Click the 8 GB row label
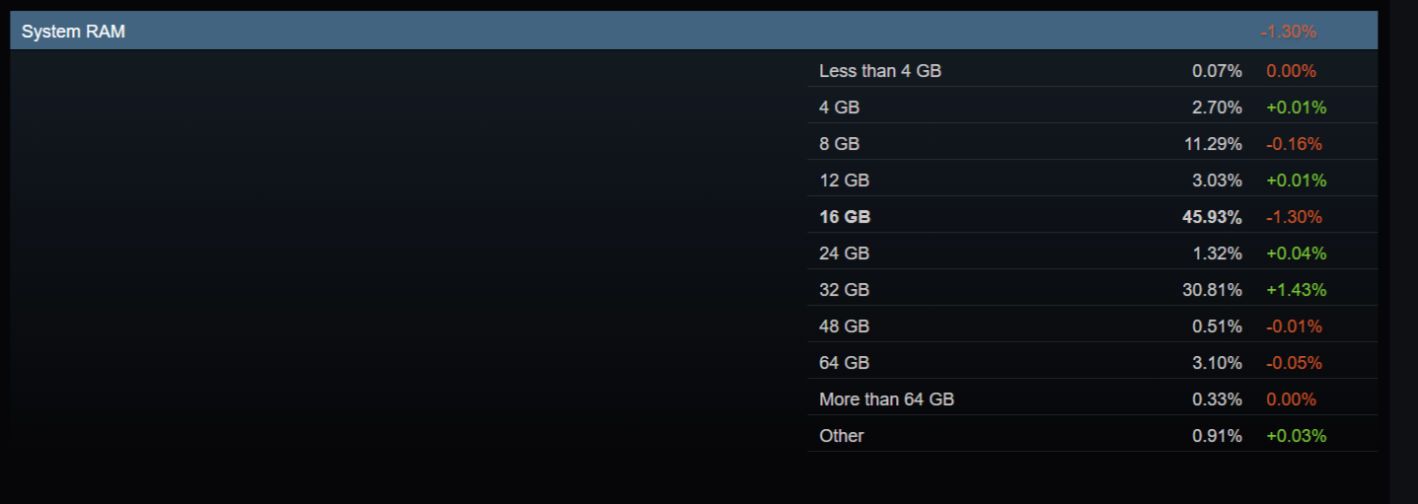Image resolution: width=1418 pixels, height=504 pixels. 840,144
